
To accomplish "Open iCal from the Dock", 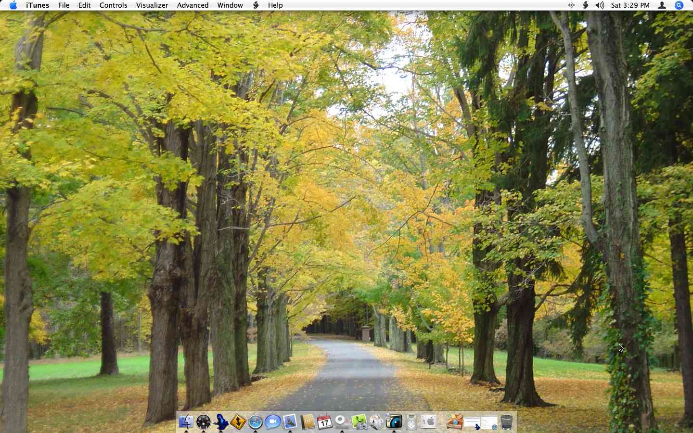I will pos(325,422).
